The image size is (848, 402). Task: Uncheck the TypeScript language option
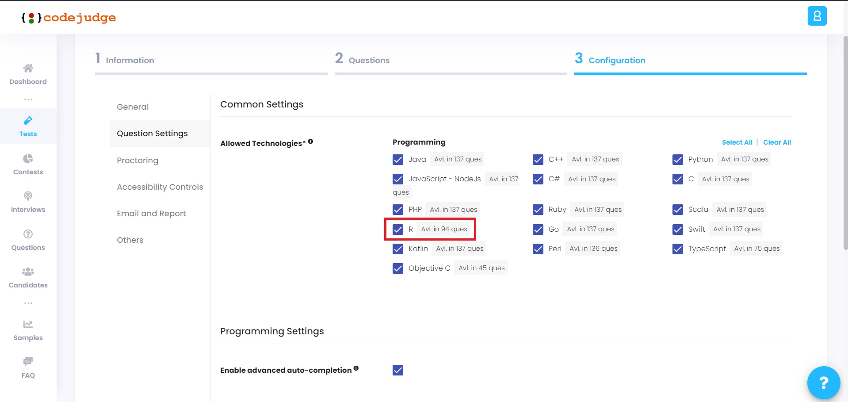click(678, 249)
